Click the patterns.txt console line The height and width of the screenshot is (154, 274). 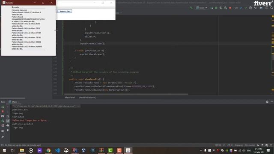(20, 110)
